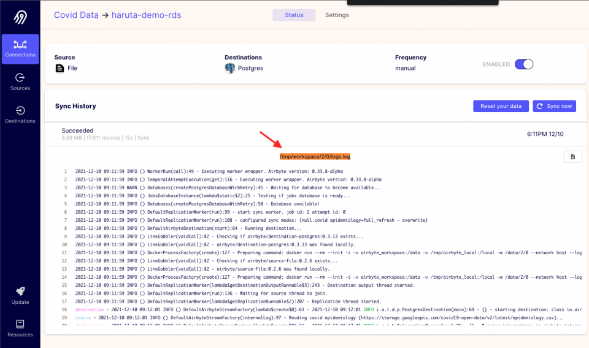This screenshot has height=348, width=589.
Task: Click log line 17 Replication thread started
Action: tap(228, 301)
